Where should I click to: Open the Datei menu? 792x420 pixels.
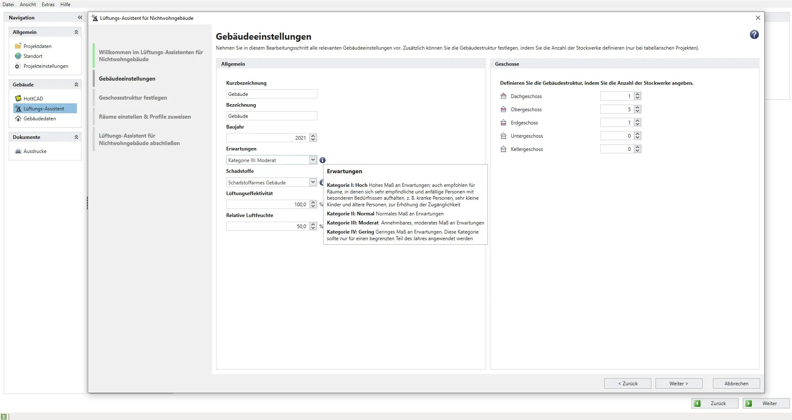coord(8,5)
